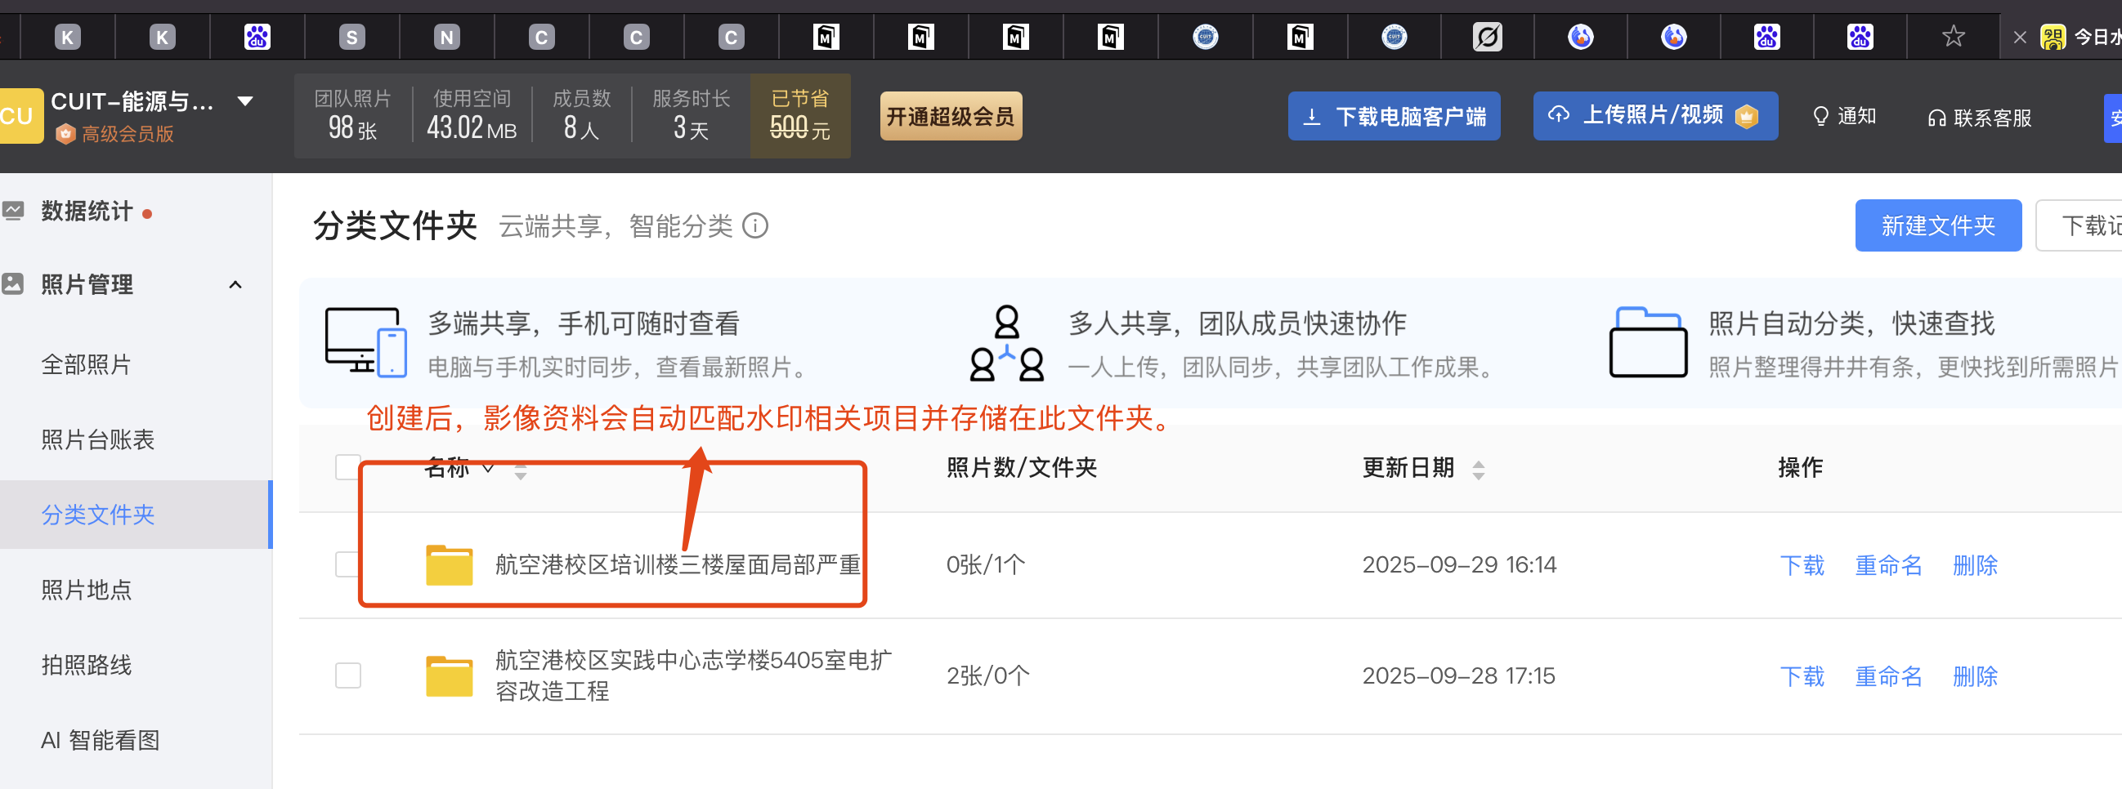The width and height of the screenshot is (2122, 789).
Task: Open 照片台账表 in the sidebar
Action: point(98,439)
